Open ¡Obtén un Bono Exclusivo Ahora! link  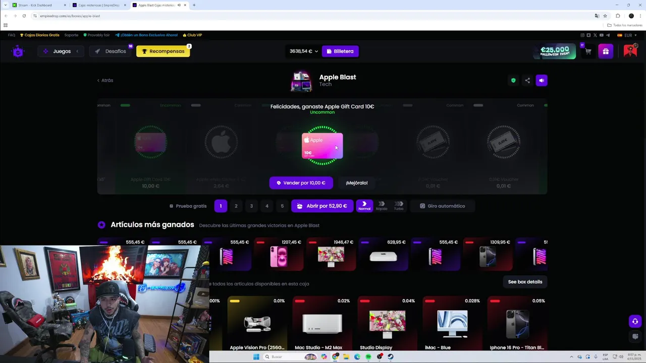pos(146,35)
